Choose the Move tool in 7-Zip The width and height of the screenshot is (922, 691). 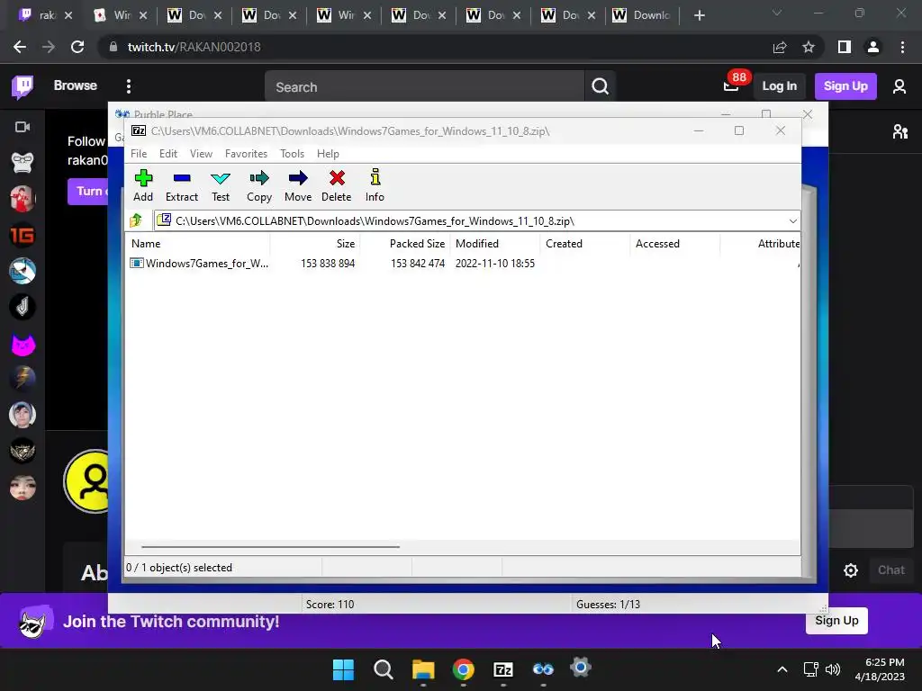[x=298, y=186]
